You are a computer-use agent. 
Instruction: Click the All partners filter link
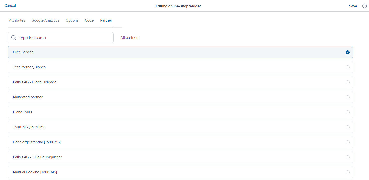point(130,38)
